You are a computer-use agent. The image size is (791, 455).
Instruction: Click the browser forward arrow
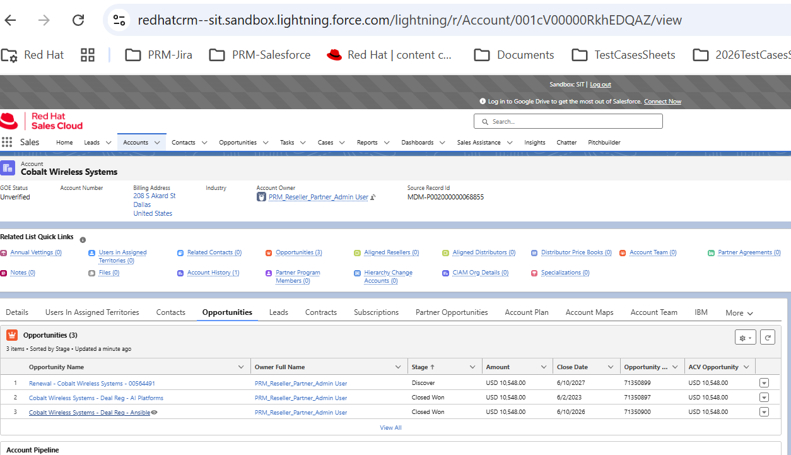coord(44,20)
